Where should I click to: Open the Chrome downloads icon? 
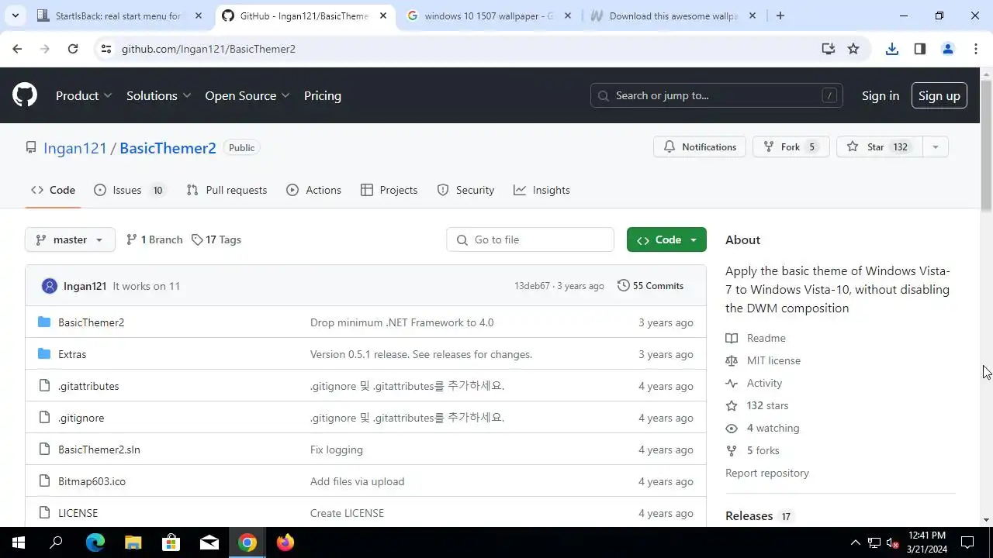click(x=892, y=49)
